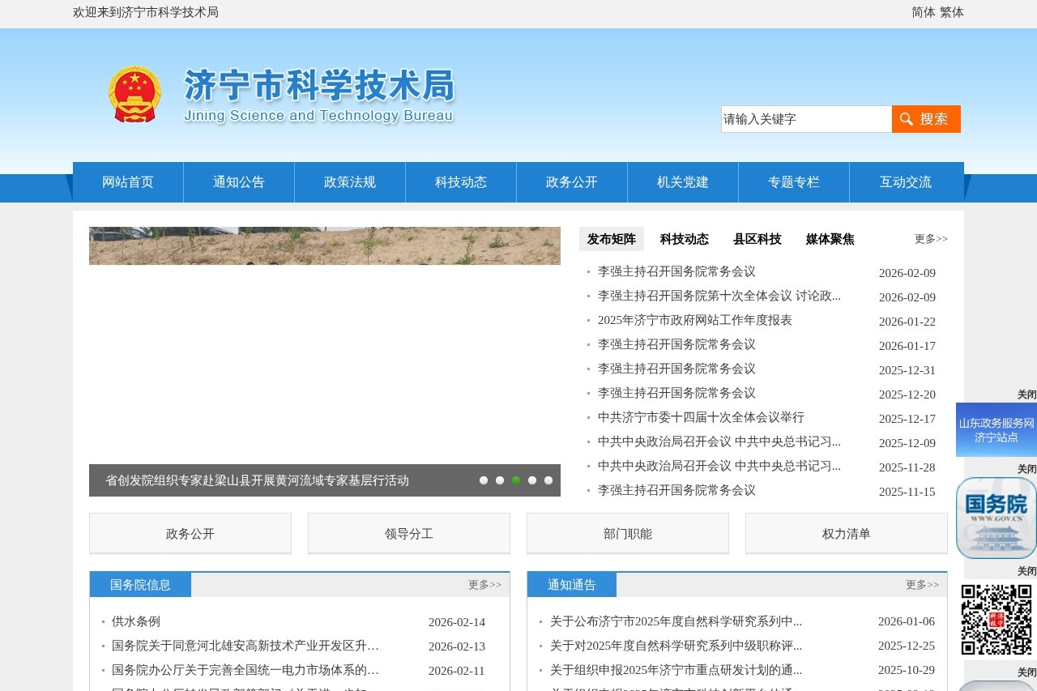1037x691 pixels.
Task: Open the 互动交流 navigation menu
Action: pyautogui.click(x=906, y=182)
